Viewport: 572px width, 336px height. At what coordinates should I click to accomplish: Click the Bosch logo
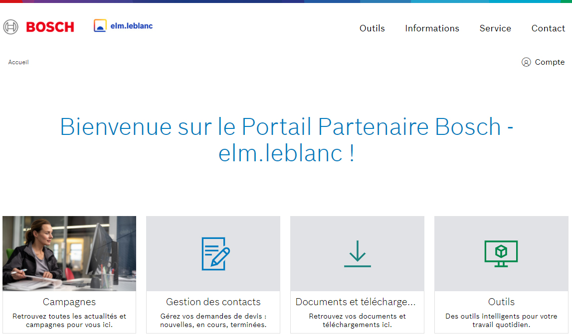pyautogui.click(x=39, y=27)
